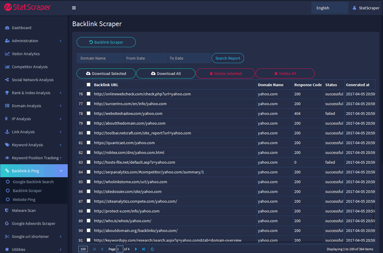Open Backlink Scraper submenu item
The height and width of the screenshot is (253, 383).
pyautogui.click(x=27, y=190)
